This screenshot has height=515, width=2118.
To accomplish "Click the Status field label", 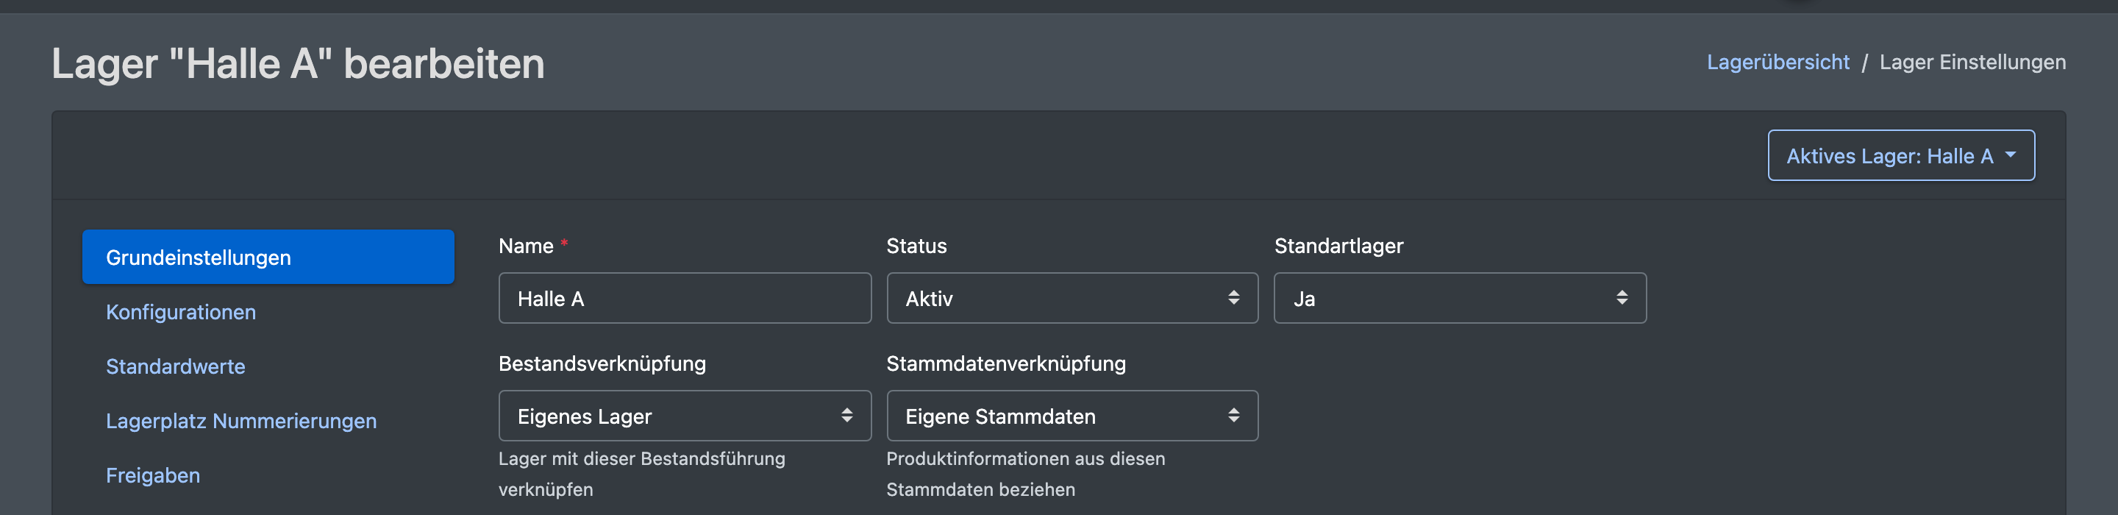I will point(916,246).
